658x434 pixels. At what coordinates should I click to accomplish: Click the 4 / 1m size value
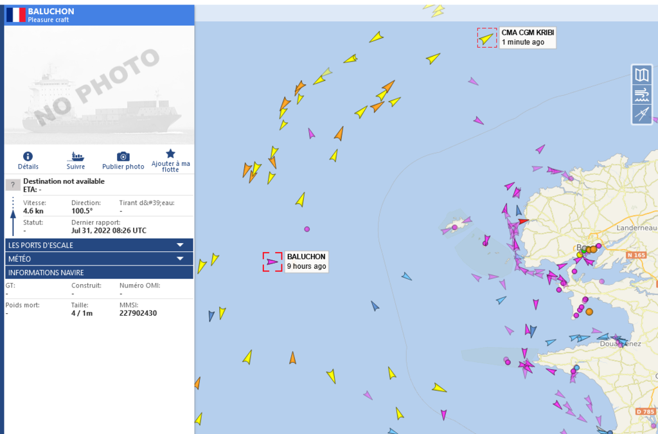pos(82,313)
